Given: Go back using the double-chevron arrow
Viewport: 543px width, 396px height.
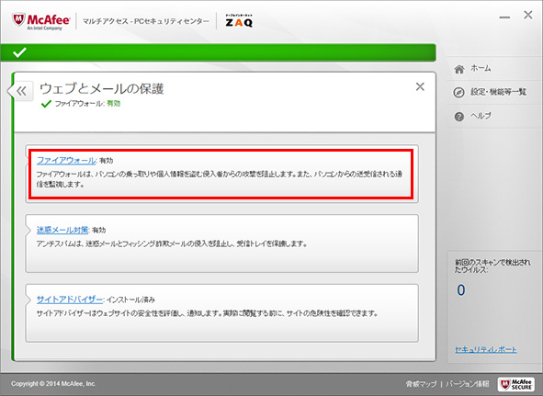Looking at the screenshot, I should (x=21, y=91).
